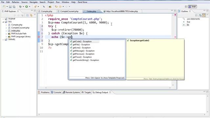Select use statements in Outline
This screenshot has width=210, height=118.
[x=193, y=19]
